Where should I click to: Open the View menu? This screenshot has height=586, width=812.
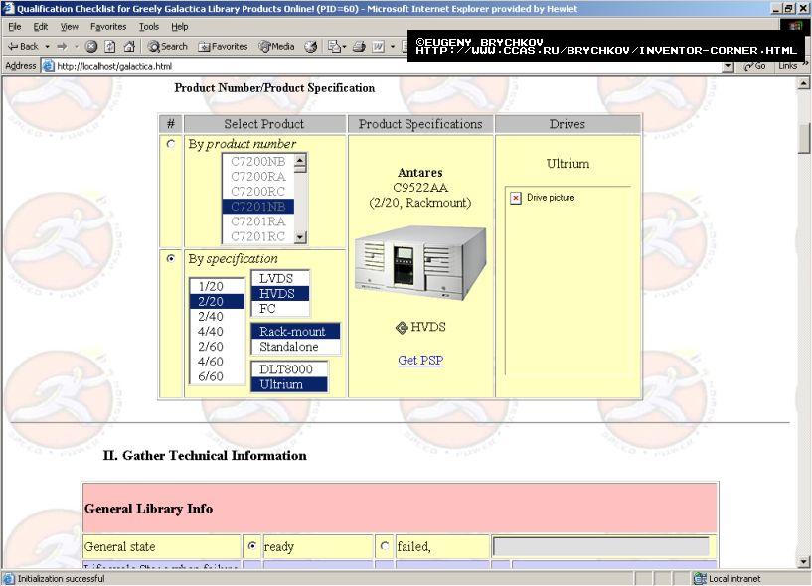pyautogui.click(x=69, y=27)
